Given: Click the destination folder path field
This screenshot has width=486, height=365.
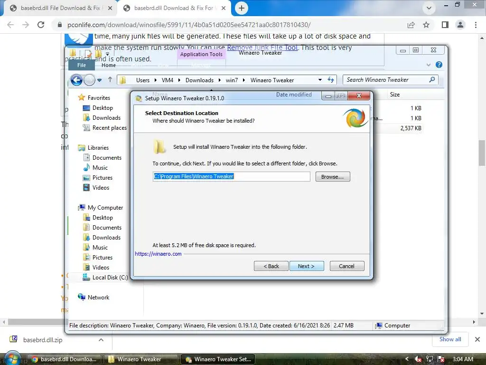Looking at the screenshot, I should click(231, 177).
